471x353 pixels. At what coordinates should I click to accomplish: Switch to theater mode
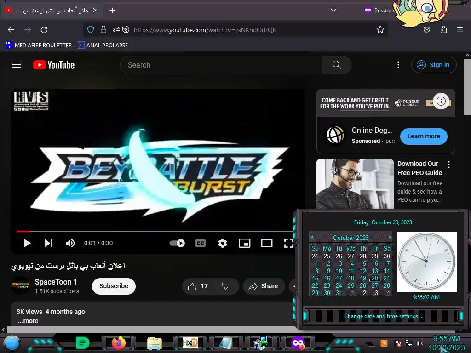click(x=266, y=243)
